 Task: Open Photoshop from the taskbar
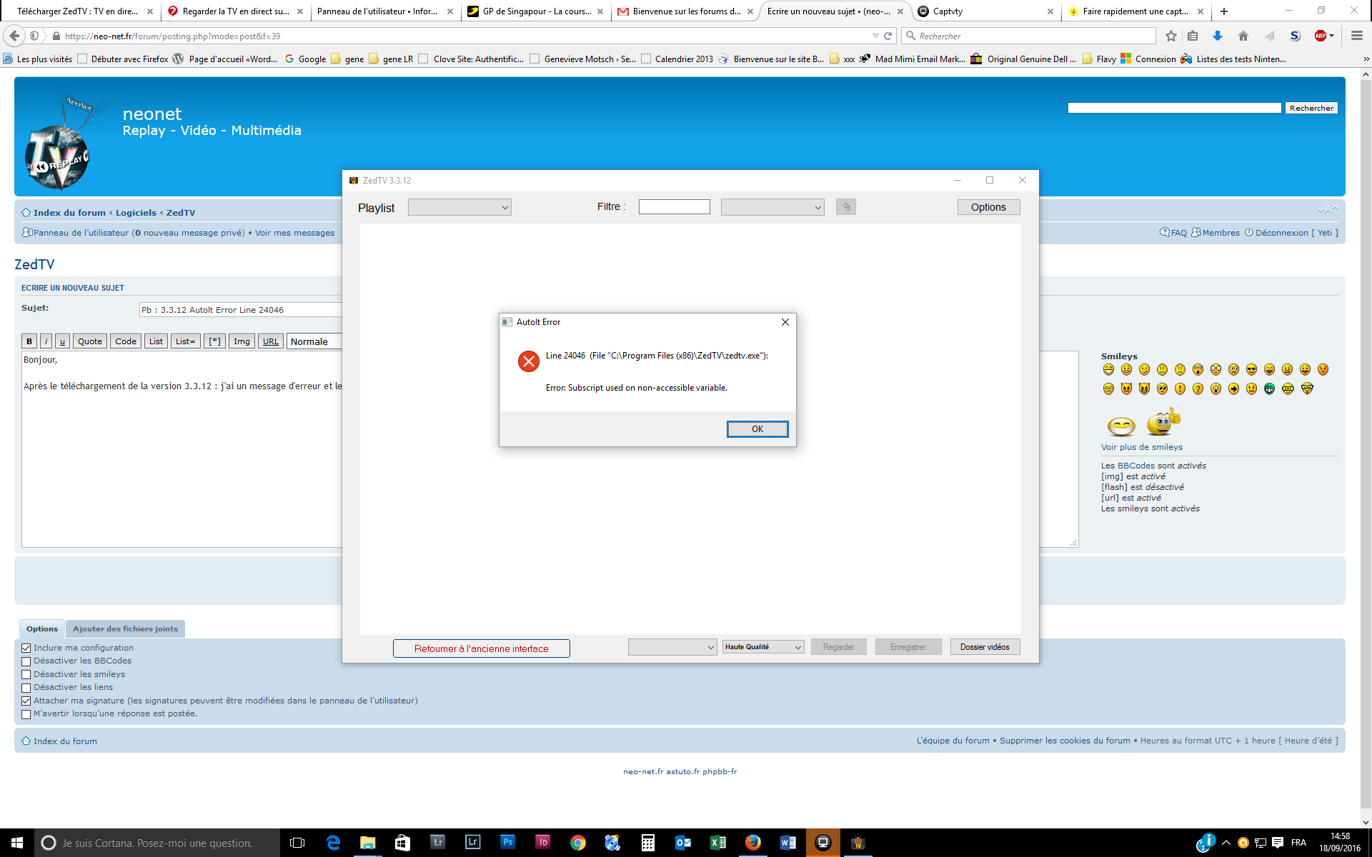coord(507,843)
